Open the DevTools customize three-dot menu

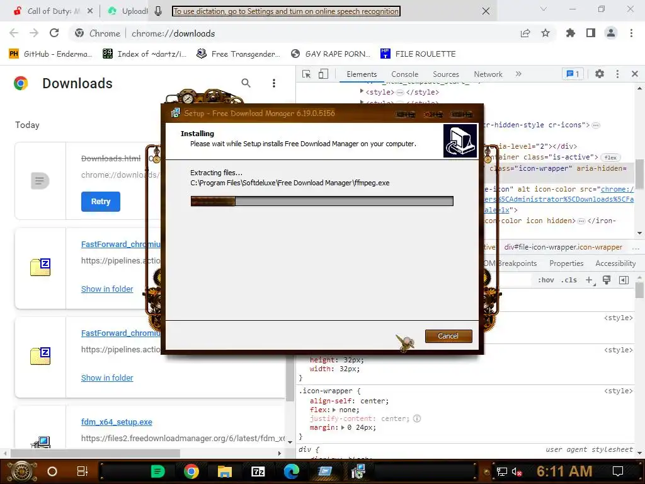[617, 74]
